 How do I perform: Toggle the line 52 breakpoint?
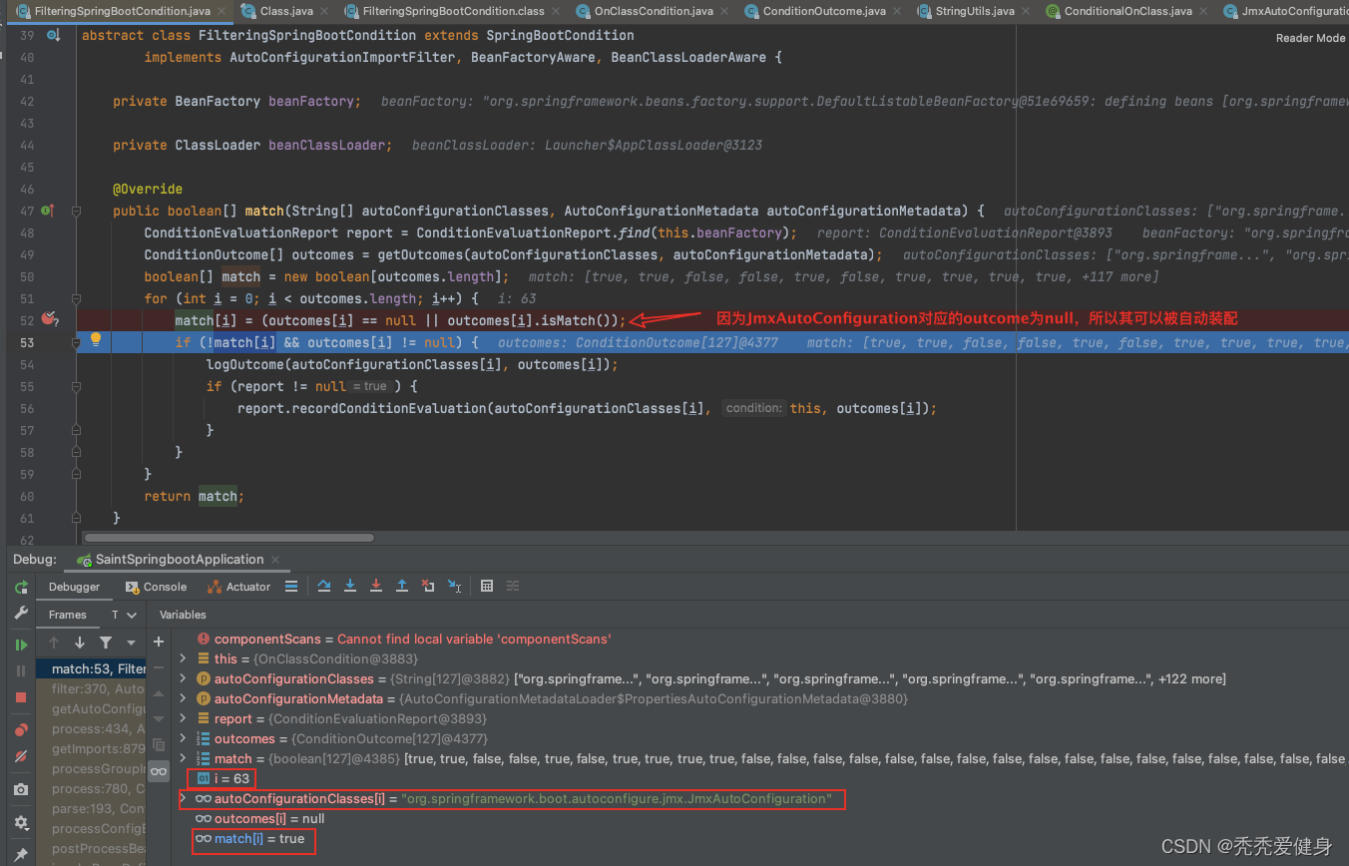49,319
